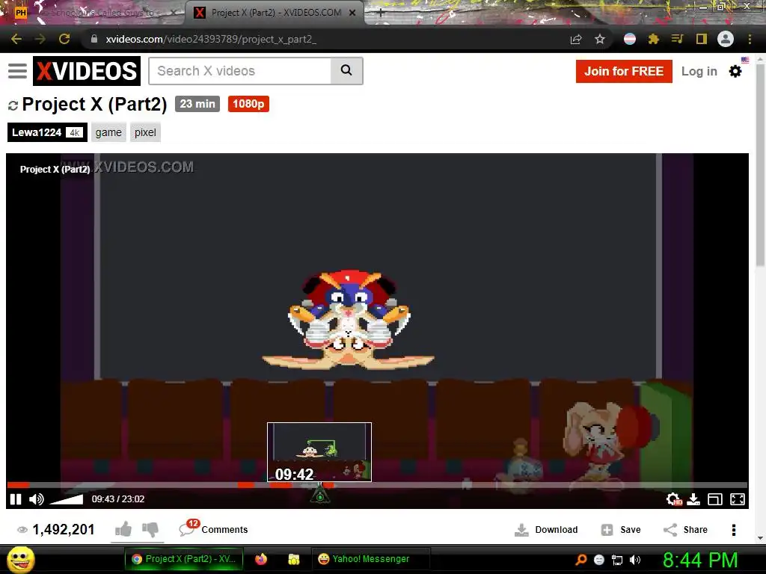Open the Chrome three-dot menu

pos(750,39)
